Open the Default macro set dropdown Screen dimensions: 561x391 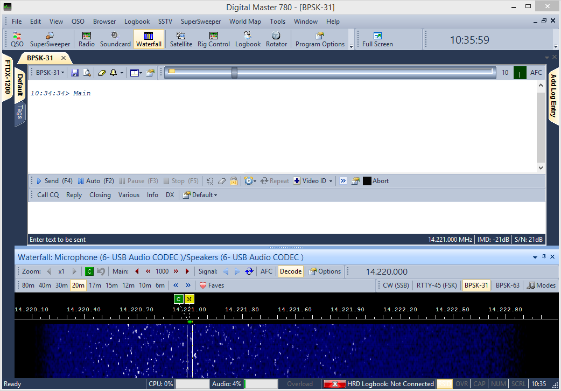click(x=200, y=195)
